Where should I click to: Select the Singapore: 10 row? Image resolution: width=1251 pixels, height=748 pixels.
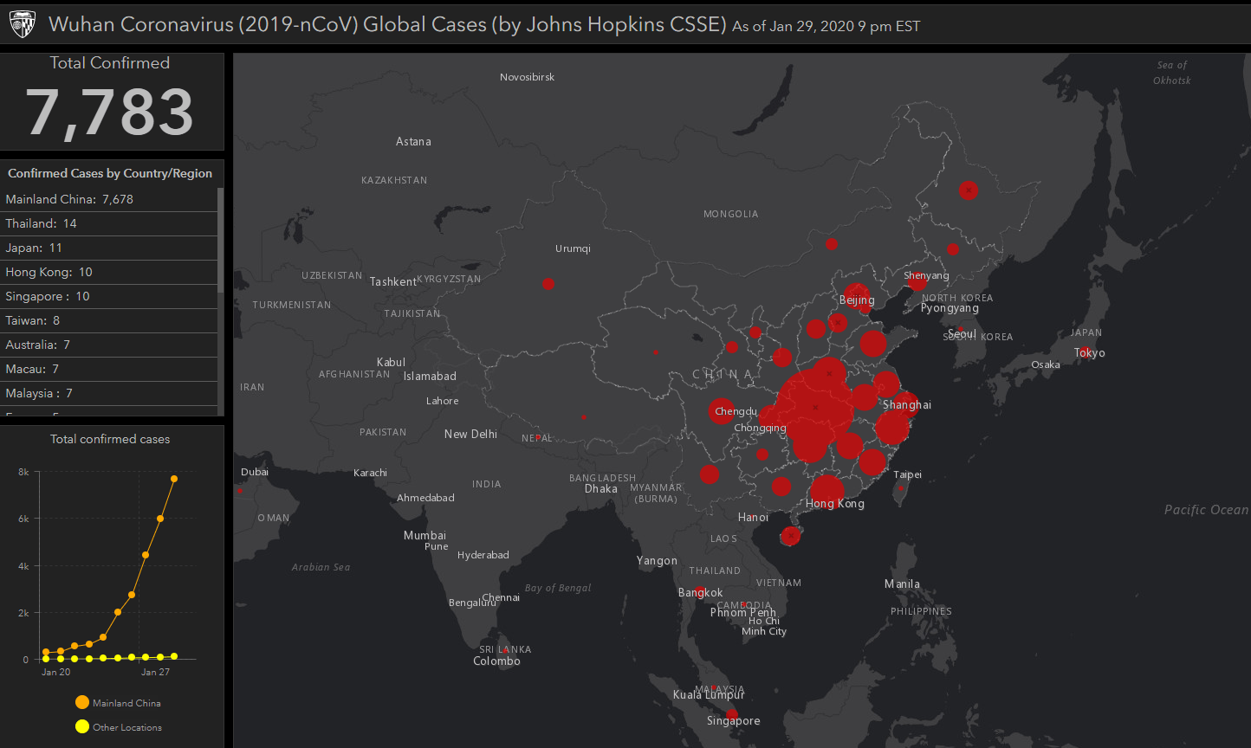tap(108, 296)
